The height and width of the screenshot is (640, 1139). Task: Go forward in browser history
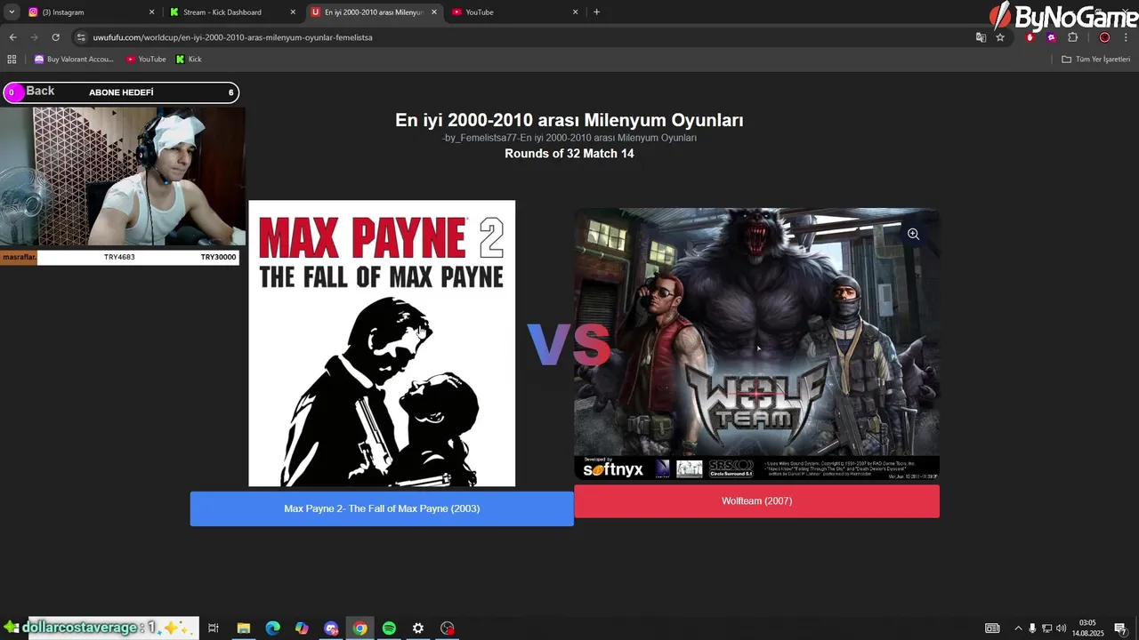(x=34, y=37)
